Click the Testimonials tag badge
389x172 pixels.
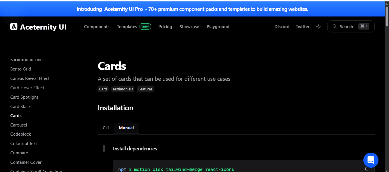coord(122,89)
